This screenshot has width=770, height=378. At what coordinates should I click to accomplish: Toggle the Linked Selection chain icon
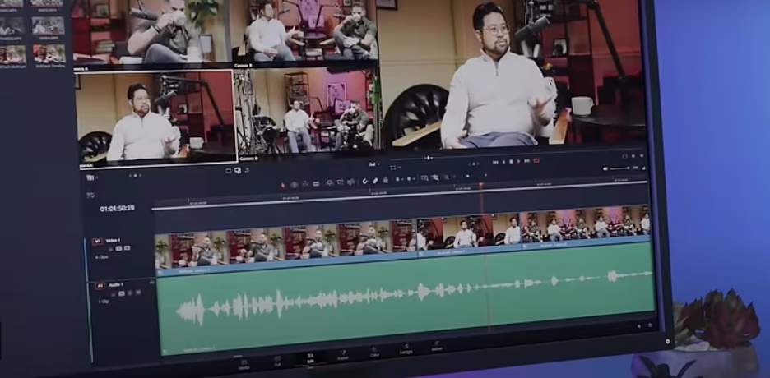click(376, 181)
